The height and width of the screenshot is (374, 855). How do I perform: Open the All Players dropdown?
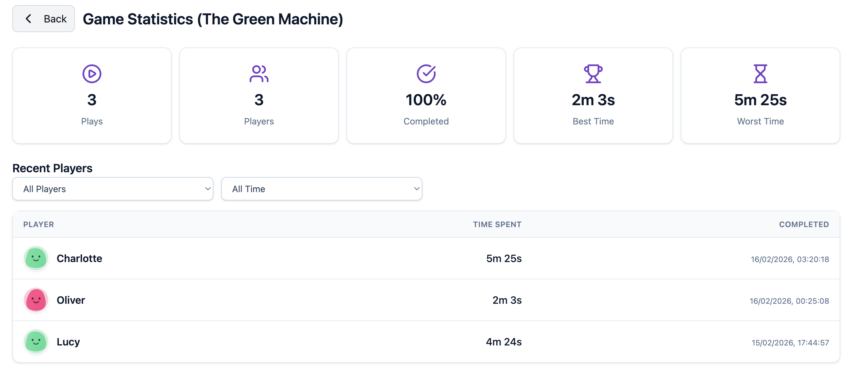(113, 189)
